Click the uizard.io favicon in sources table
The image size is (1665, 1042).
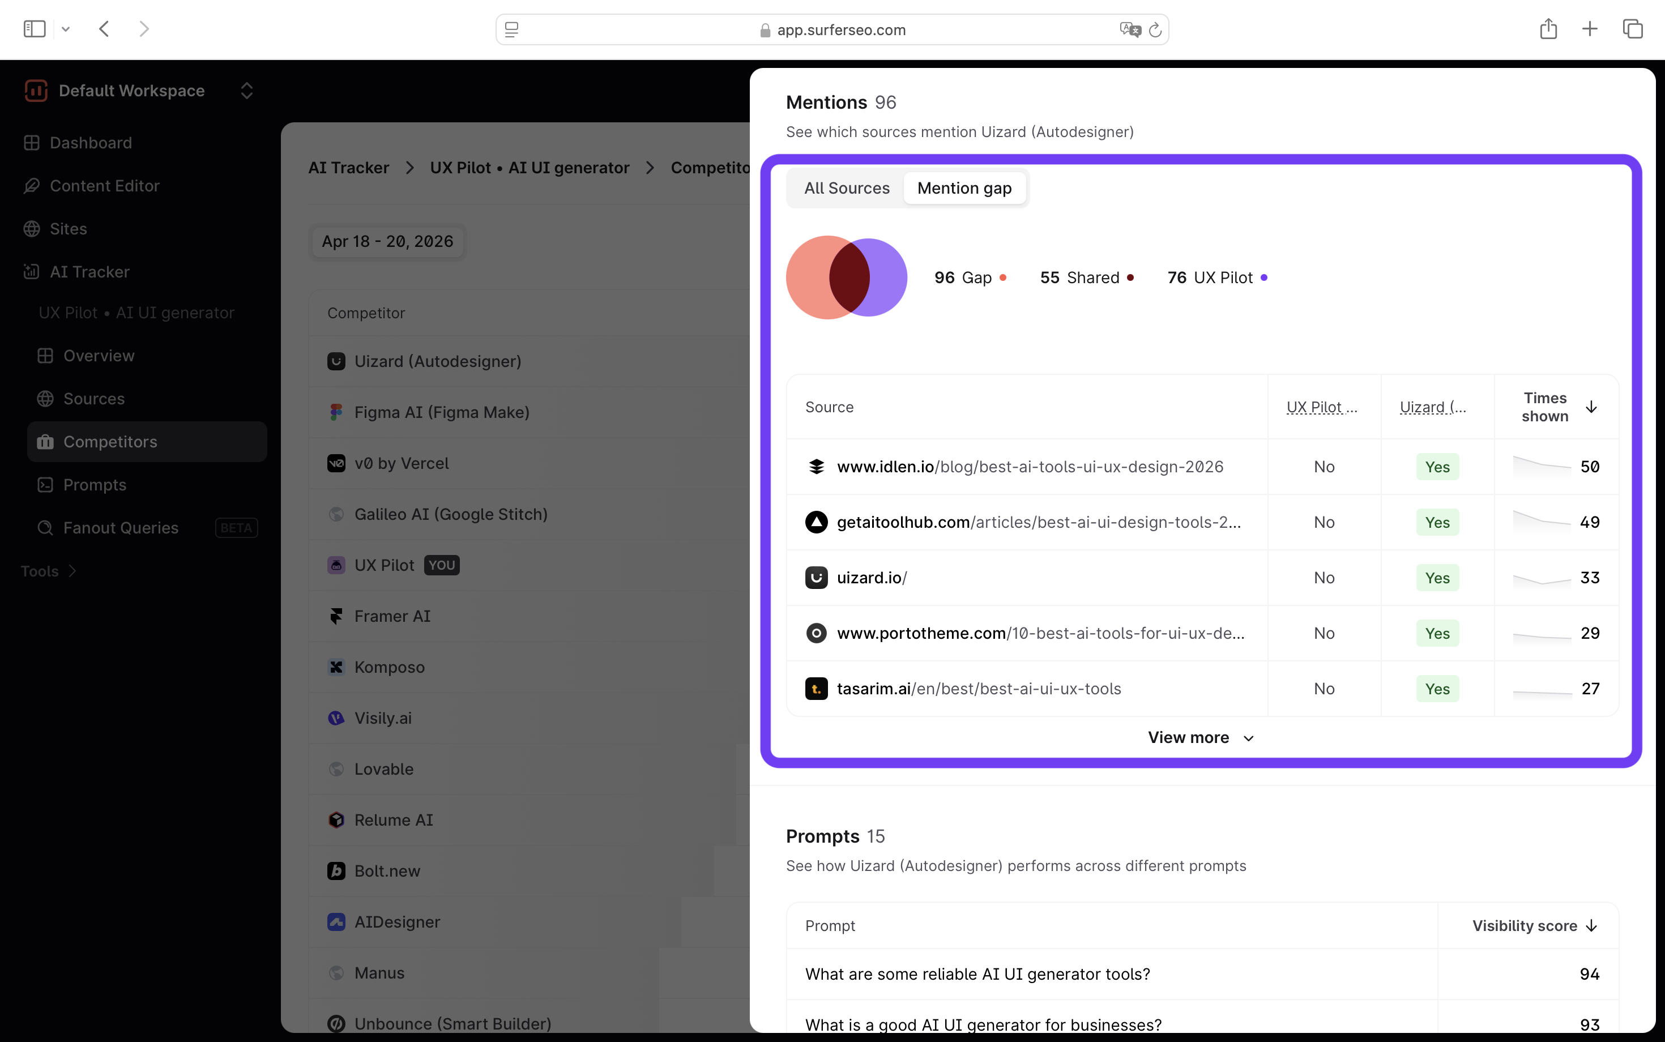(816, 578)
